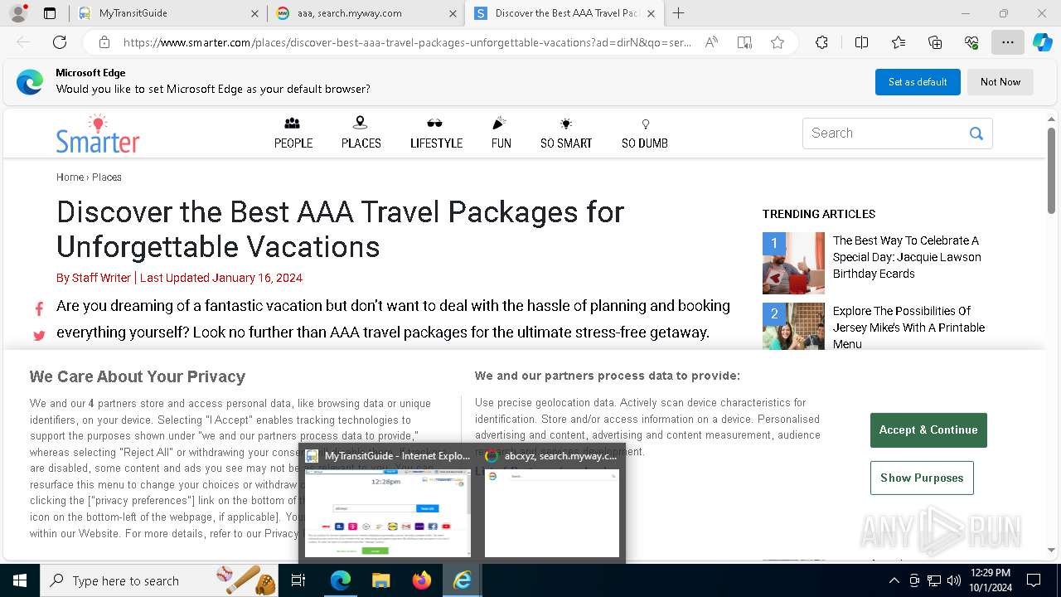Open tab actions menu icon
This screenshot has height=597, width=1061.
(50, 13)
